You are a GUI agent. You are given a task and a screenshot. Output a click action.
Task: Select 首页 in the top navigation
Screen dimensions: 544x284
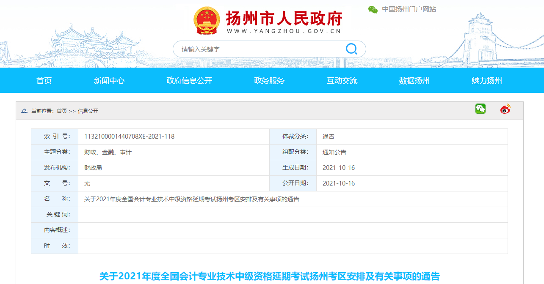pyautogui.click(x=44, y=80)
